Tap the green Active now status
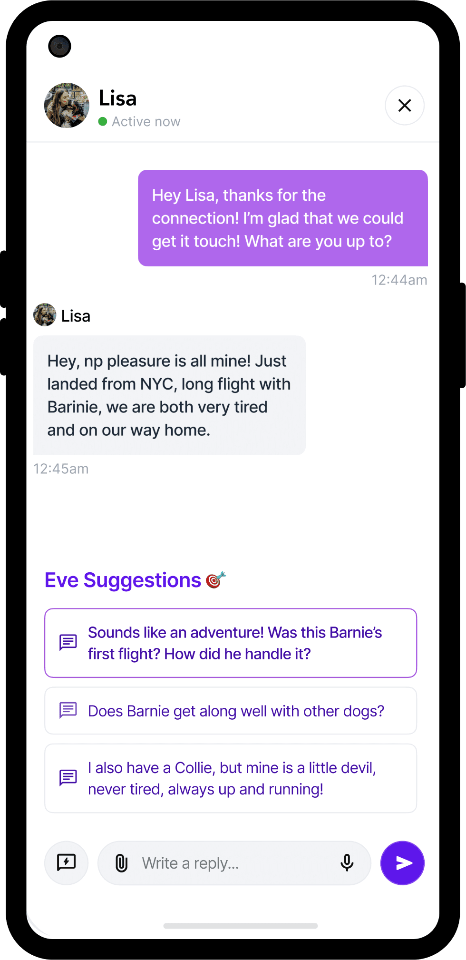This screenshot has height=960, width=466. [x=139, y=122]
